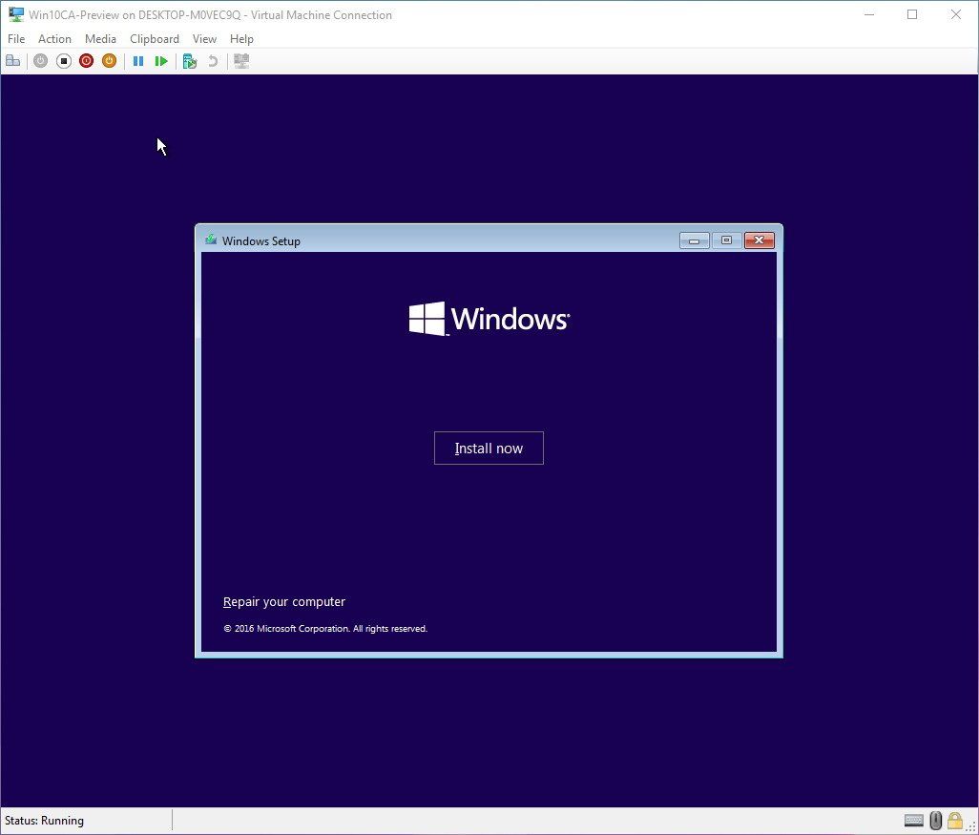Open the Action menu

pyautogui.click(x=54, y=38)
